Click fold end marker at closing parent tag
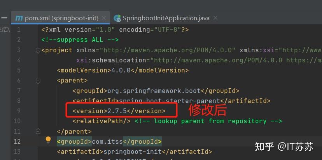The width and height of the screenshot is (322, 160). click(38, 131)
